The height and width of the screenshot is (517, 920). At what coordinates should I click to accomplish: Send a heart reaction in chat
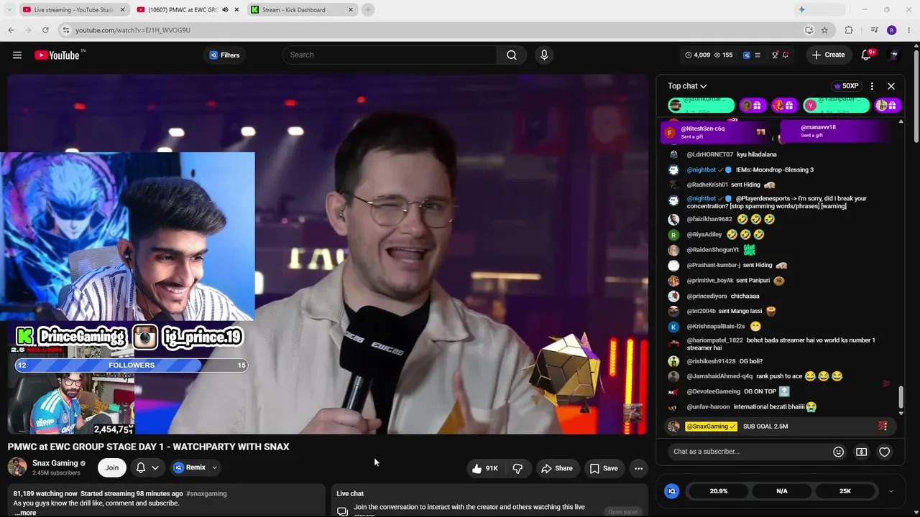(884, 452)
